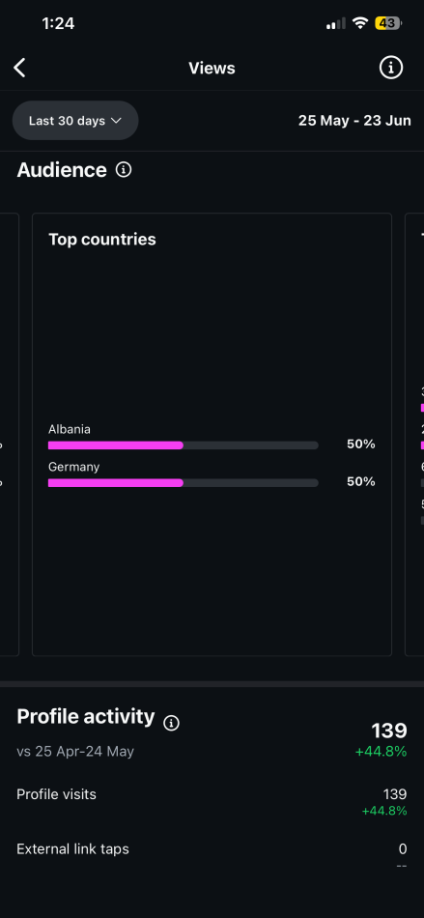Show the partially visible right audience card

414,435
